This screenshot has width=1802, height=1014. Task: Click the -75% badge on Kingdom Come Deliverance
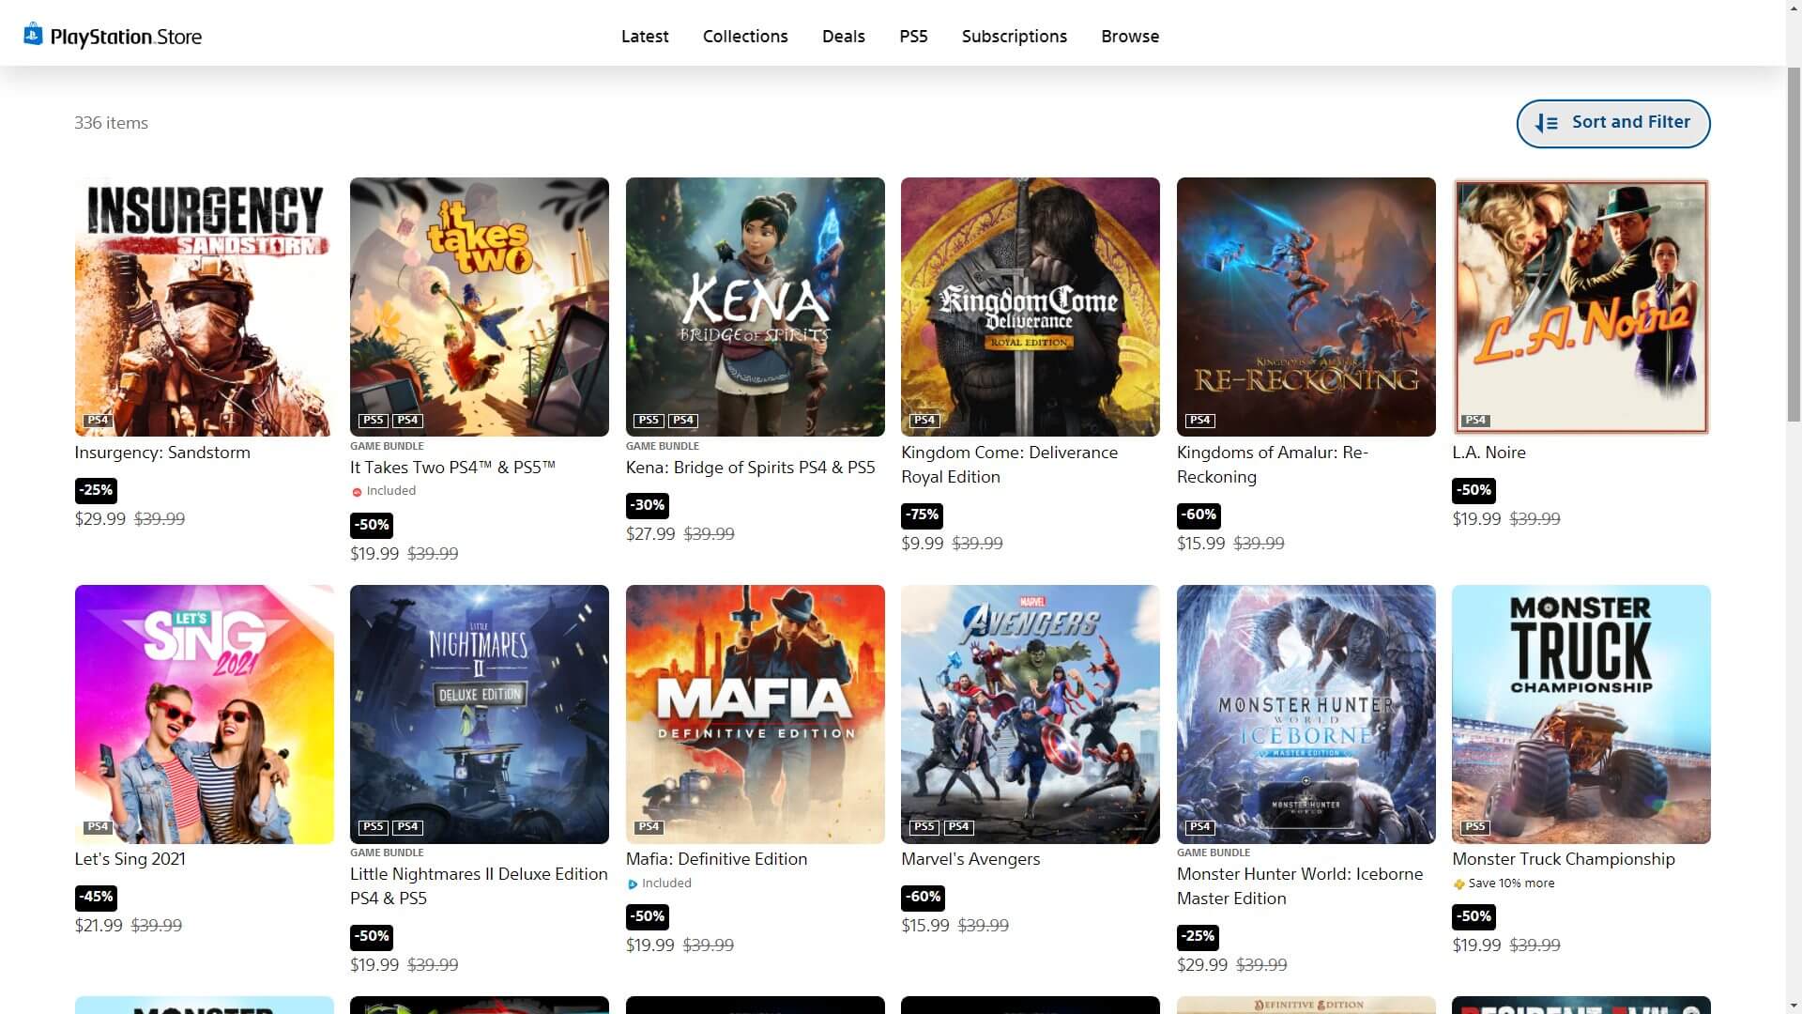922,515
